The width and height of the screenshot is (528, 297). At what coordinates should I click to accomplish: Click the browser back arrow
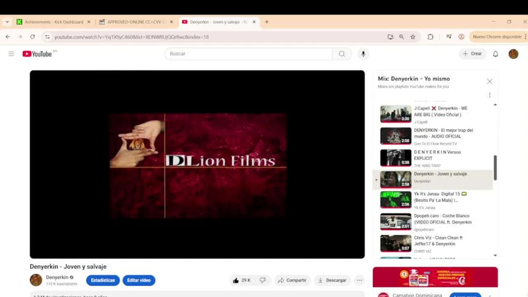coord(7,37)
